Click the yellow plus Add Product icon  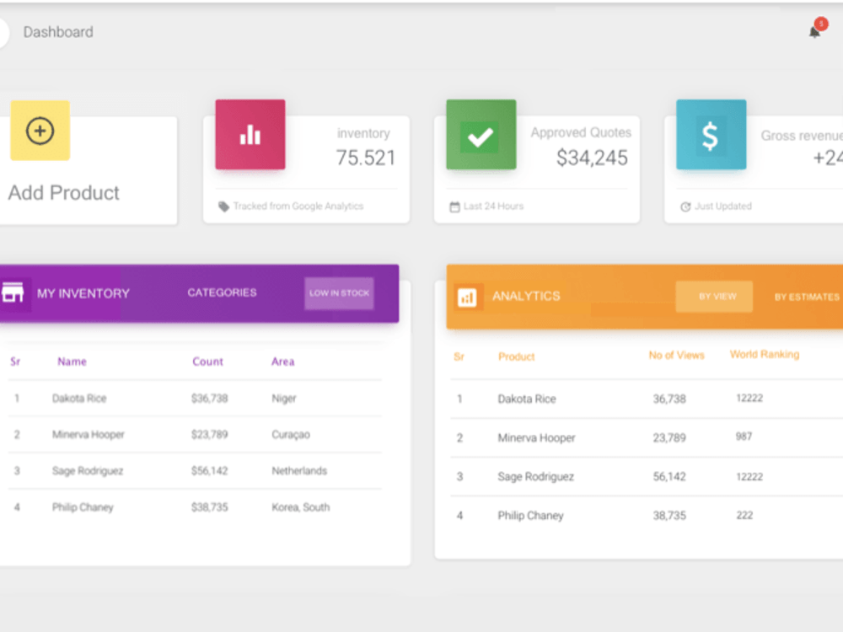click(40, 131)
